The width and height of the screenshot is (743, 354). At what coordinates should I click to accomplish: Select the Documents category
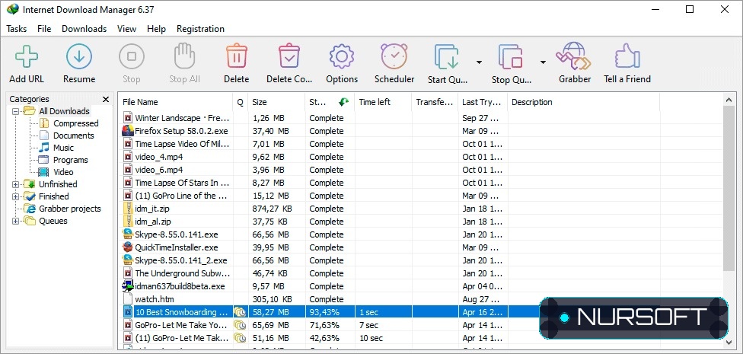point(73,136)
